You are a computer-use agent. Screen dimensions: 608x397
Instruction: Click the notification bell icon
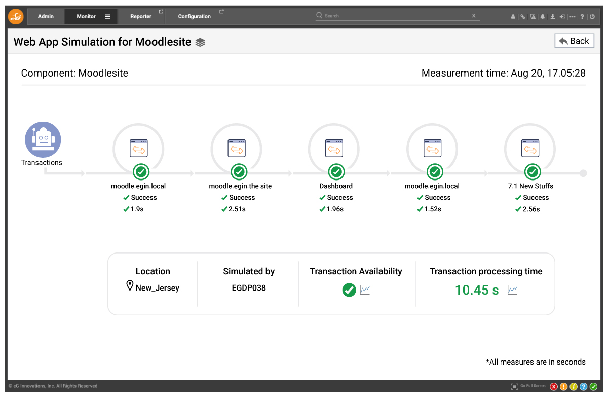543,17
